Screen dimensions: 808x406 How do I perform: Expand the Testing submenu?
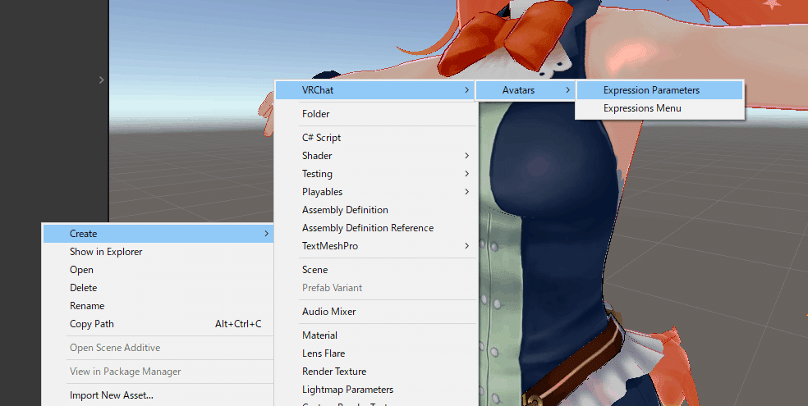(x=374, y=174)
